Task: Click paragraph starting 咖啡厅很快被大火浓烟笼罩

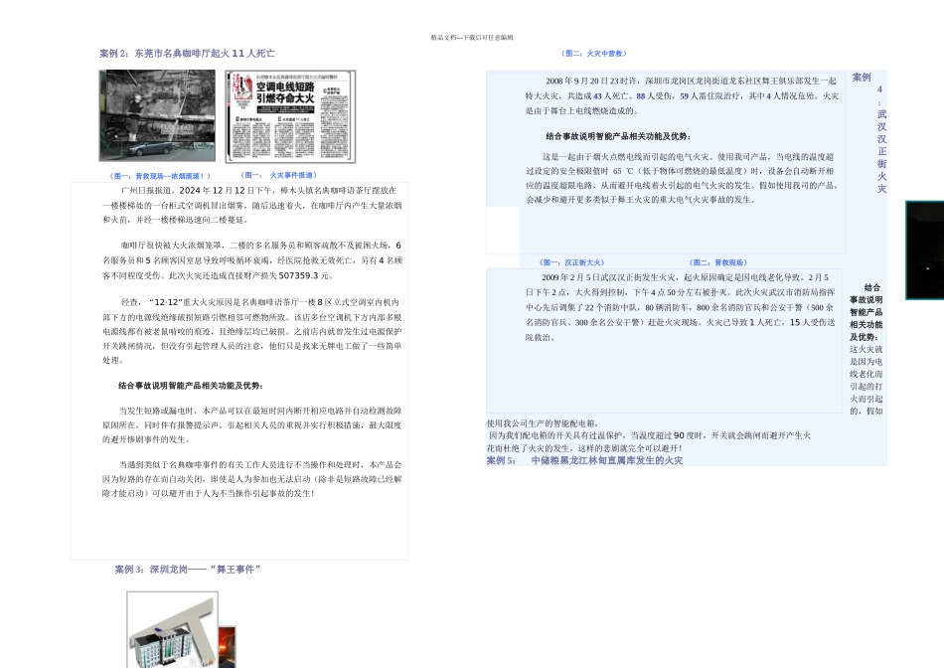Action: pos(252,260)
